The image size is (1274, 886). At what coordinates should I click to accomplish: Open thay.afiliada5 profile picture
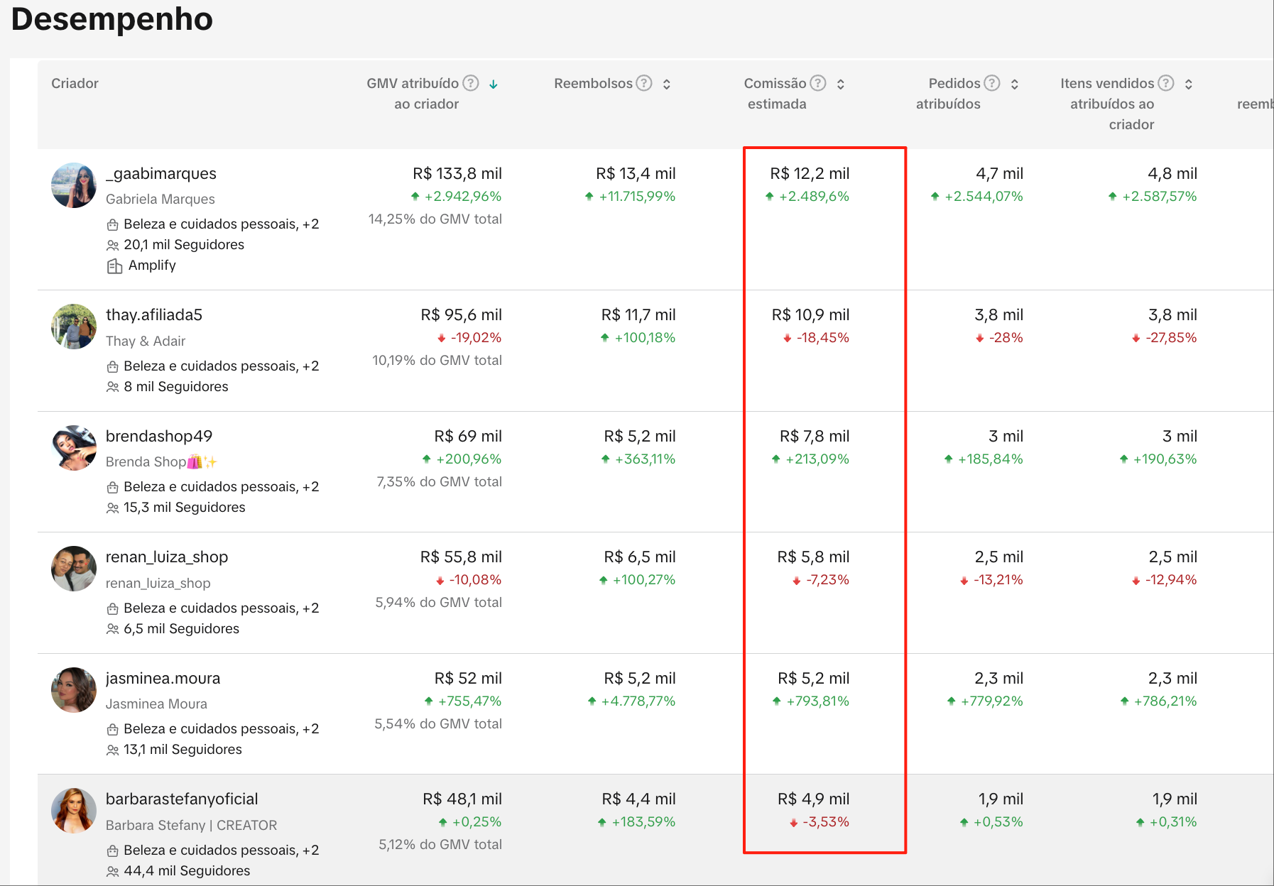[74, 327]
